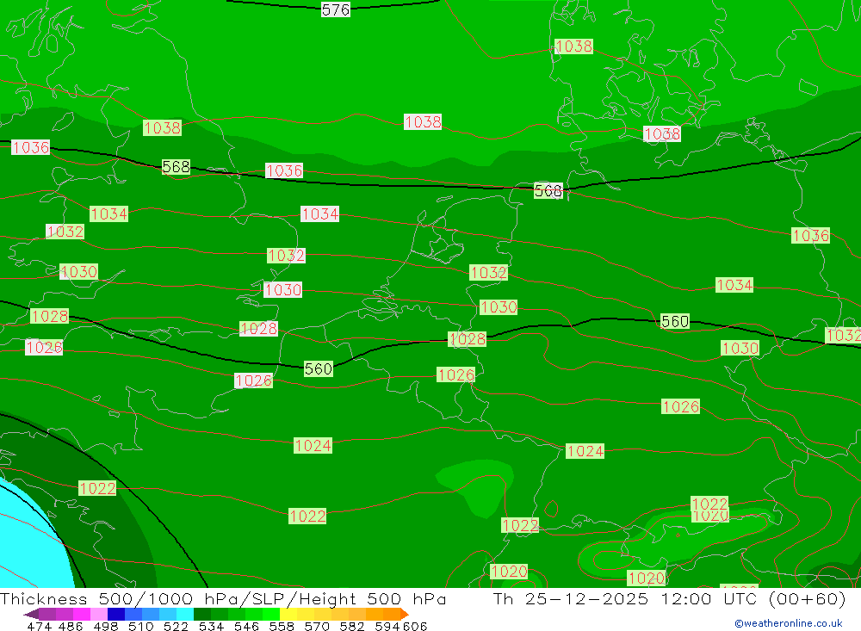Click the 522 value on the color legend
The image size is (861, 631).
[x=176, y=626]
